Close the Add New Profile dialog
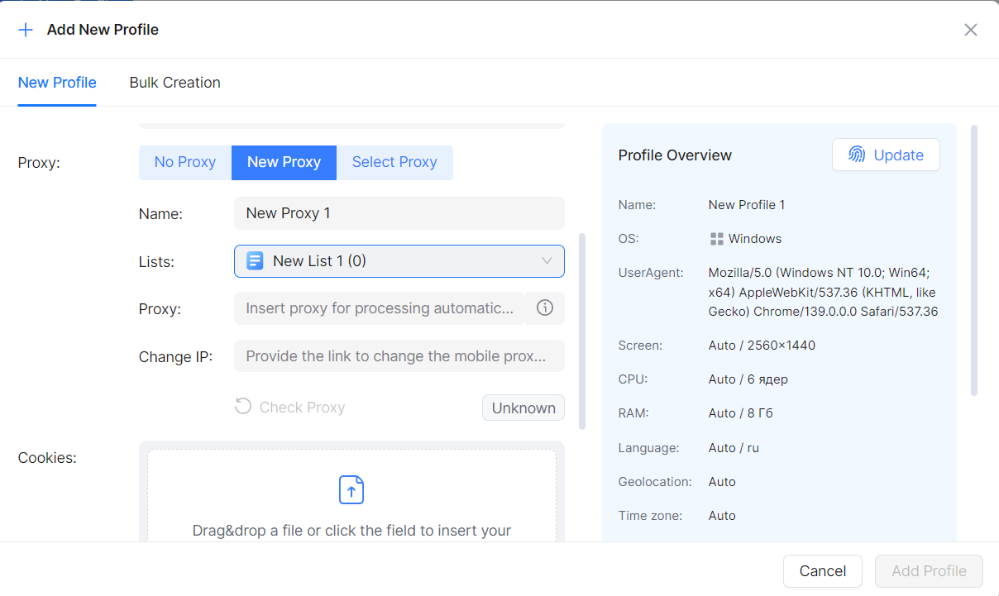999x596 pixels. [971, 30]
